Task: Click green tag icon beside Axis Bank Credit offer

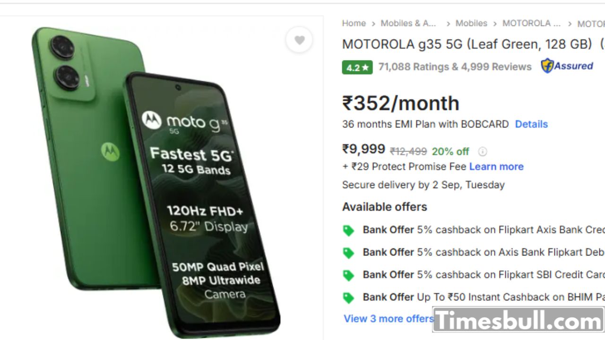Action: click(x=348, y=230)
